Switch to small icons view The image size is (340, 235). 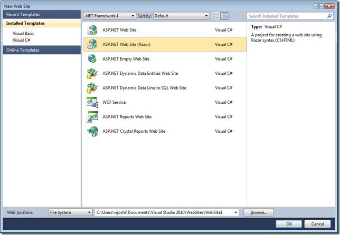(x=215, y=16)
